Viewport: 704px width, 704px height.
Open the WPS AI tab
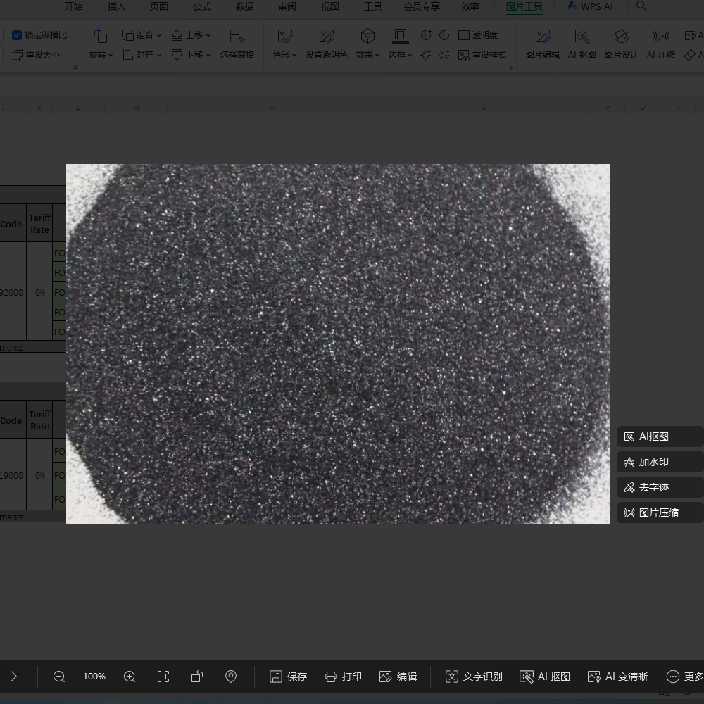tap(589, 6)
